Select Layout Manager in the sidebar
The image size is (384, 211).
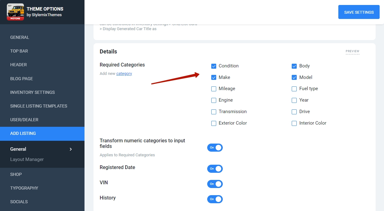(27, 159)
